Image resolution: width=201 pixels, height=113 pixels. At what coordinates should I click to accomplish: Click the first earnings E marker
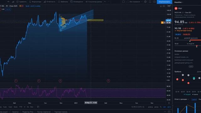[x=16, y=81]
